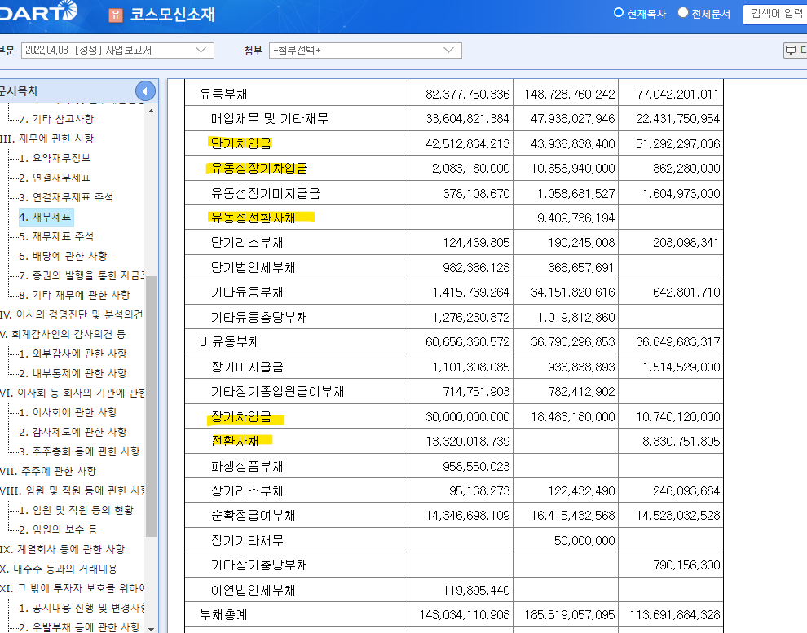Open 5. 재무제표 주석 section

click(x=56, y=236)
